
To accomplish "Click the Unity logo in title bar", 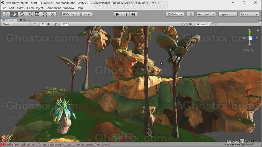I will (3, 3).
